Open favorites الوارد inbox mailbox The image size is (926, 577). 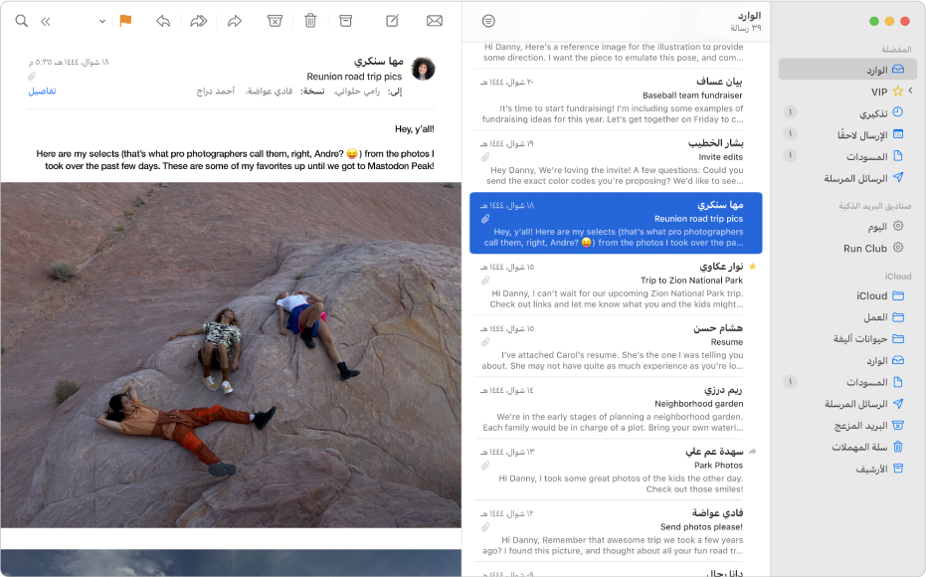[847, 70]
